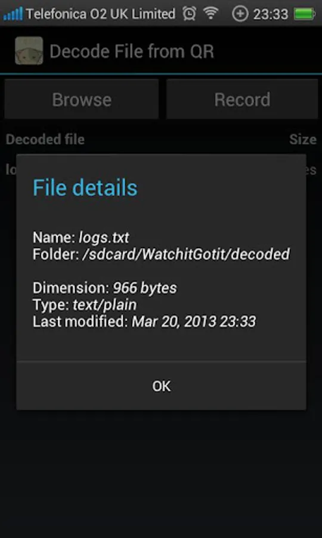322x538 pixels.
Task: Tap the Wi-Fi status icon
Action: click(x=210, y=14)
